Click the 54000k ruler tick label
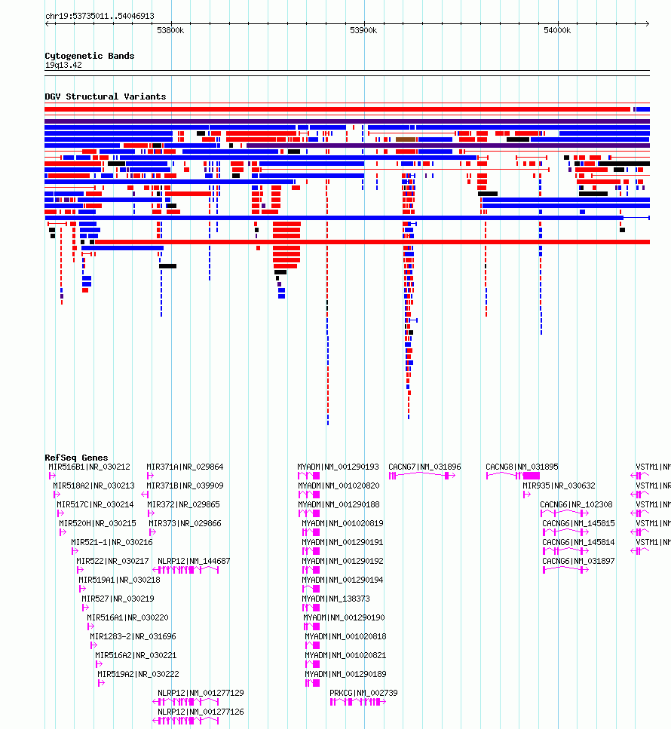Screen dimensions: 671x729 coord(557,30)
